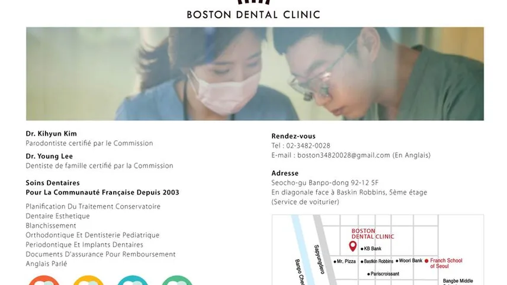Click 'Documents D'assurance Pour Remboursement'
507x285 pixels.
101,254
